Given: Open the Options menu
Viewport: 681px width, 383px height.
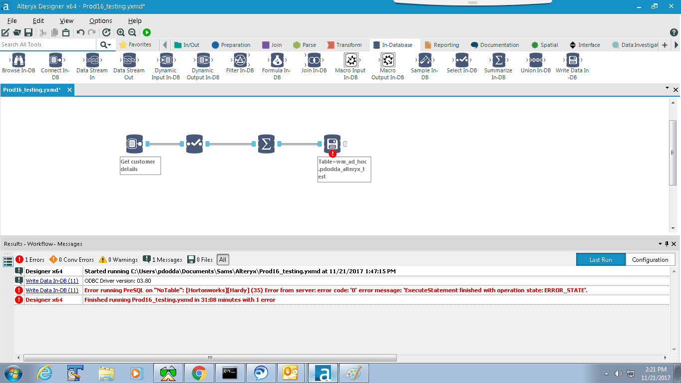Looking at the screenshot, I should (100, 20).
